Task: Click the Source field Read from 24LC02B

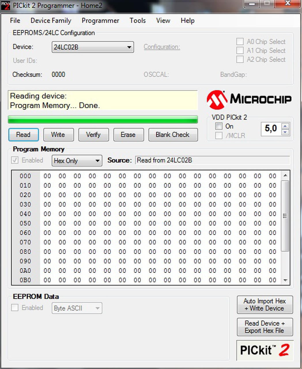Action: point(212,160)
